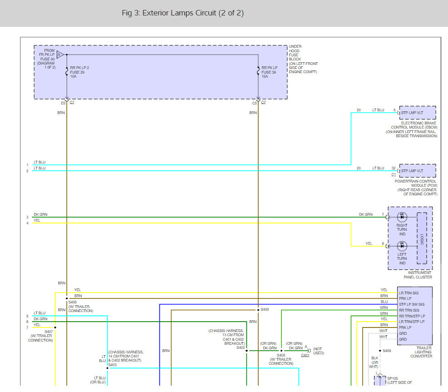Viewport: 448px width, 392px height.
Task: Select the EBCM STP LMP VLT box
Action: click(x=417, y=112)
